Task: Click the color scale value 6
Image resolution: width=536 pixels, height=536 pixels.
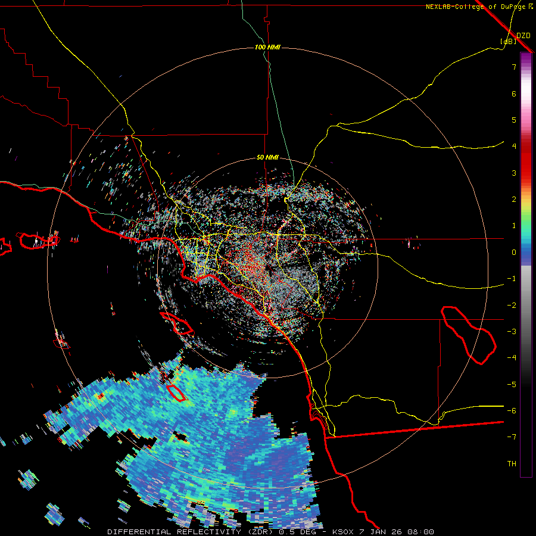Action: pos(514,94)
